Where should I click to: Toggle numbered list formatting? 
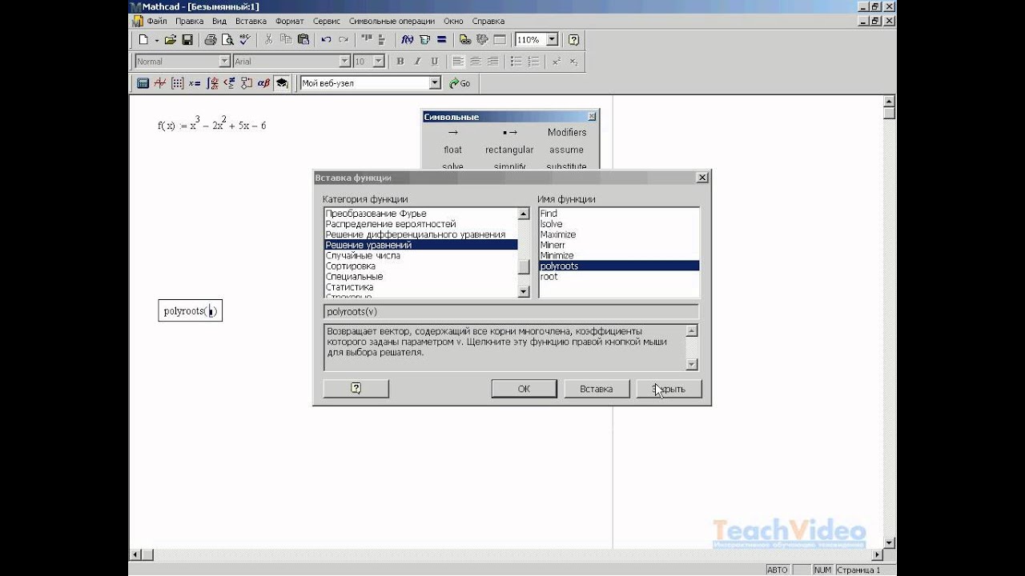click(x=534, y=61)
